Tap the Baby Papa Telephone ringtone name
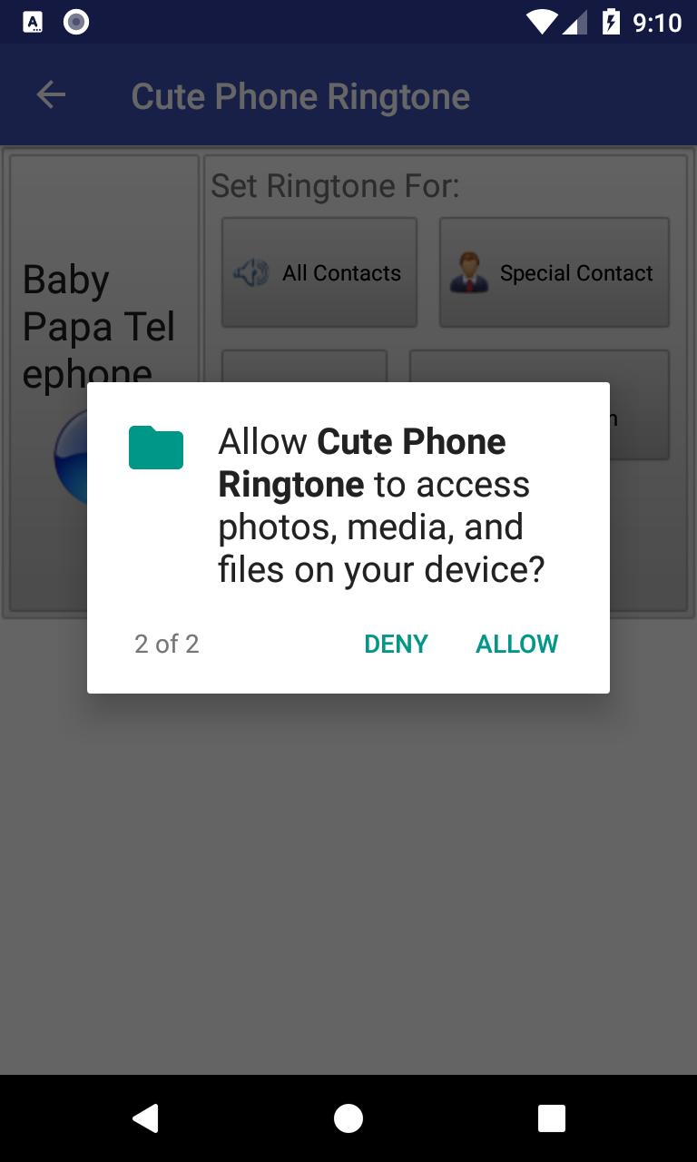The width and height of the screenshot is (697, 1162). [99, 326]
